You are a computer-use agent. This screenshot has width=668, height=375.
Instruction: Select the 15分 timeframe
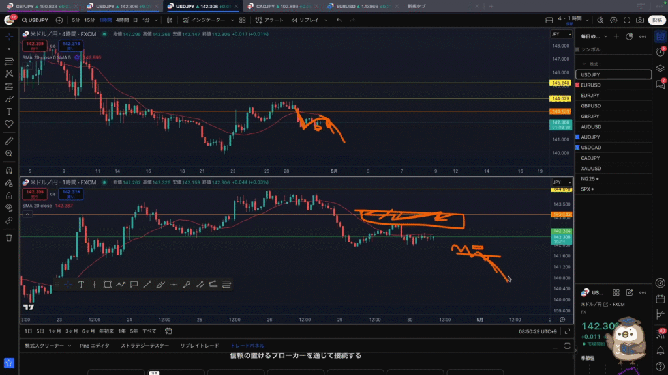pyautogui.click(x=89, y=20)
